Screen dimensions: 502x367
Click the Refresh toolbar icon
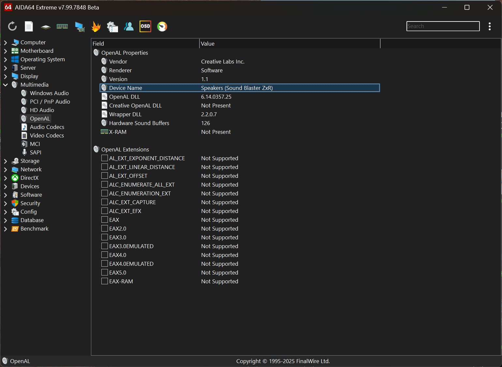12,26
